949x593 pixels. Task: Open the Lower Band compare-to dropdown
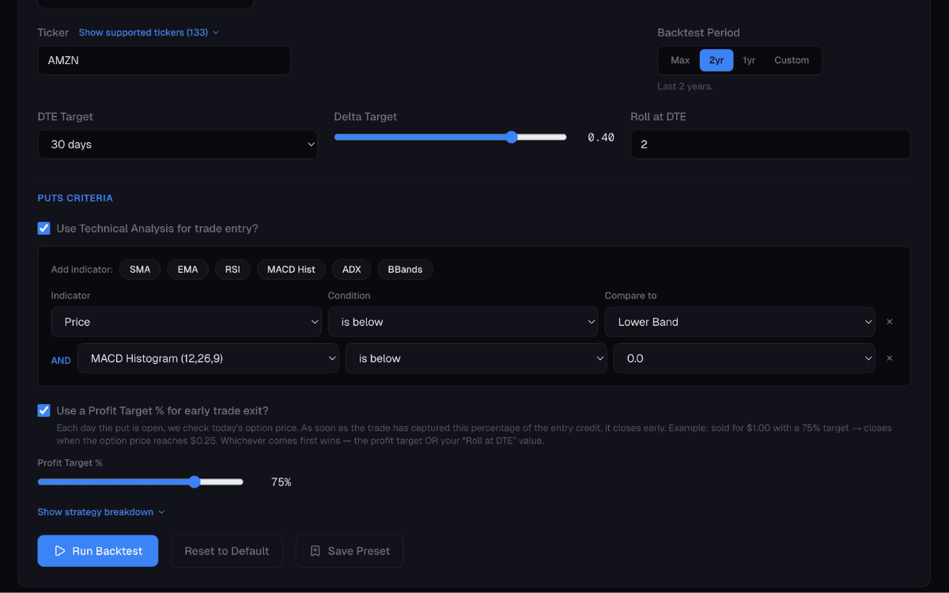[740, 322]
